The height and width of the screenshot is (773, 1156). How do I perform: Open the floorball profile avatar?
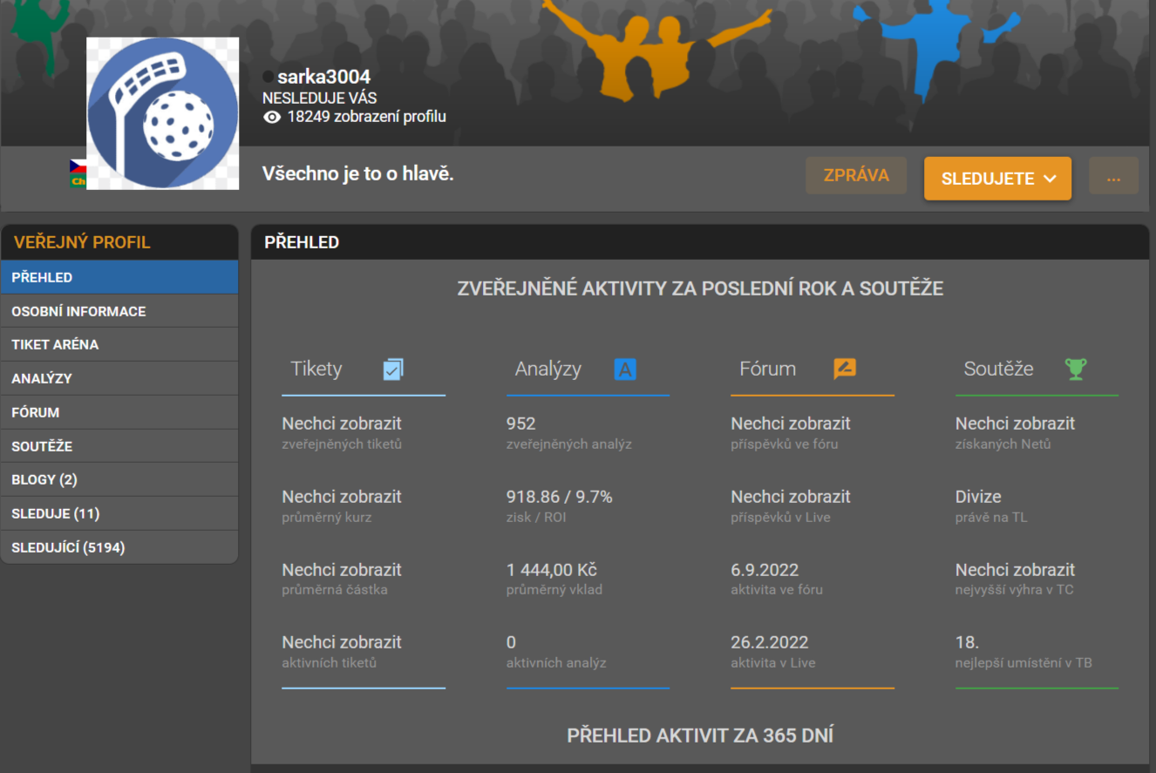click(x=163, y=113)
